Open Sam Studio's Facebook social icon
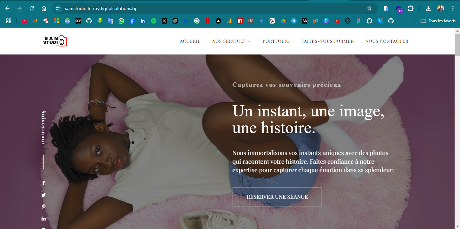 coord(43,183)
